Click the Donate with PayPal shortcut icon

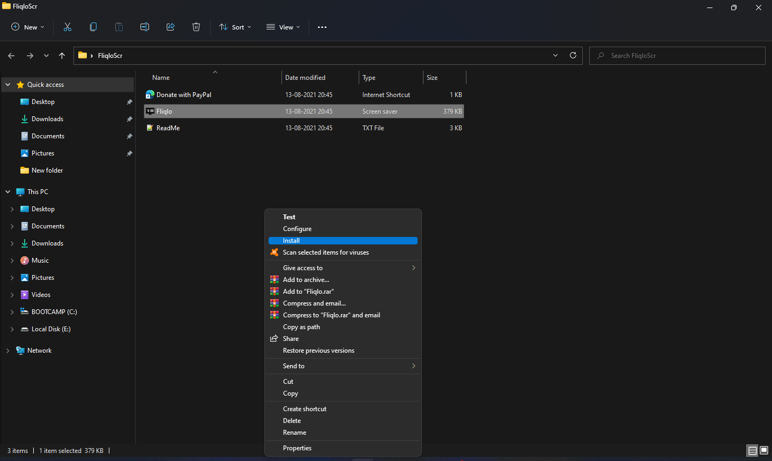(x=150, y=95)
